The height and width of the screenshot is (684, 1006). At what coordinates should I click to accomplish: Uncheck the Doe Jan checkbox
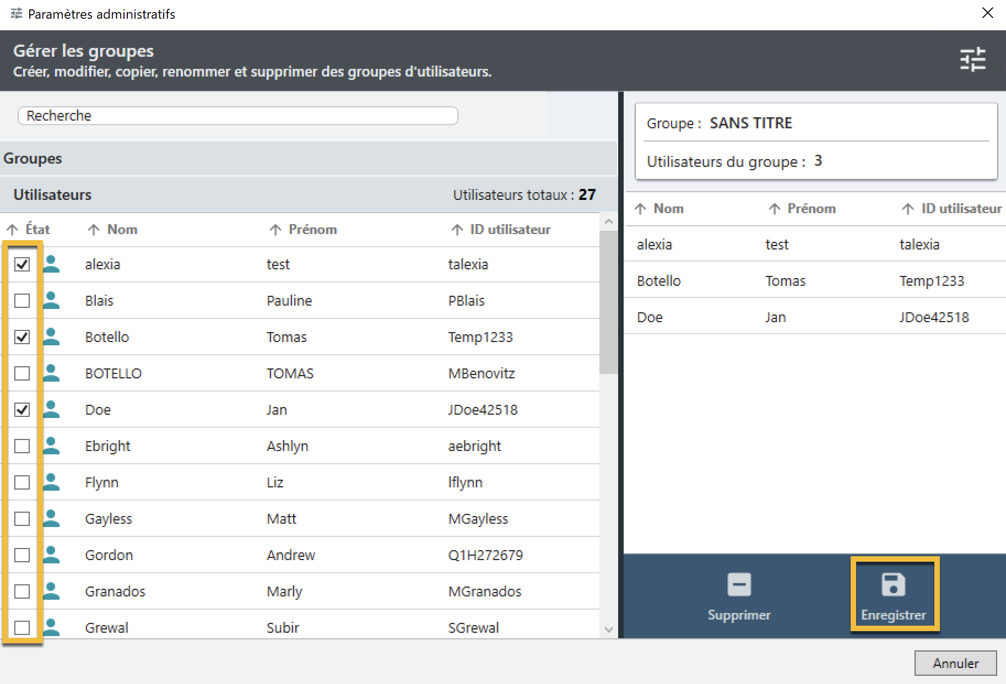point(22,410)
